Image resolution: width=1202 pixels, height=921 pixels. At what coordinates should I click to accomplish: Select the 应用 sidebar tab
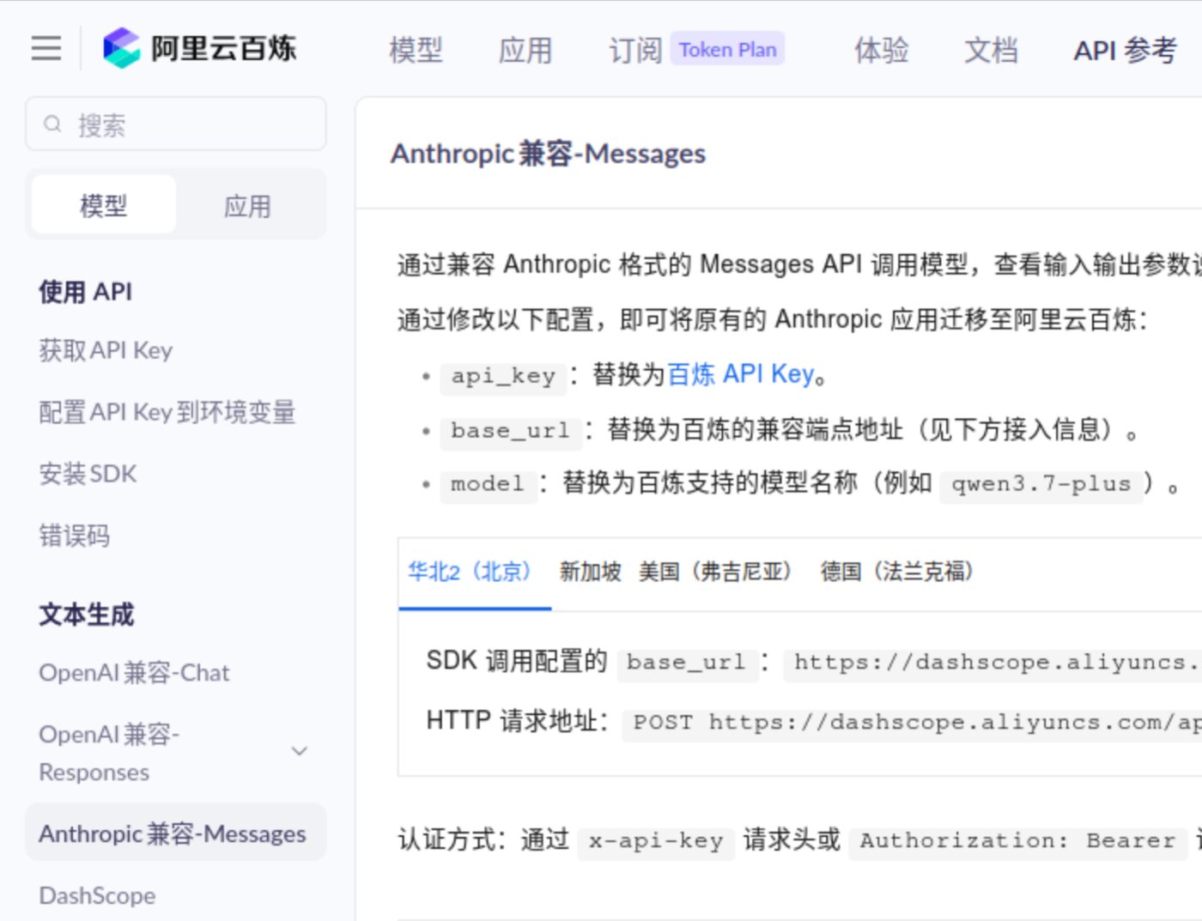click(x=247, y=205)
